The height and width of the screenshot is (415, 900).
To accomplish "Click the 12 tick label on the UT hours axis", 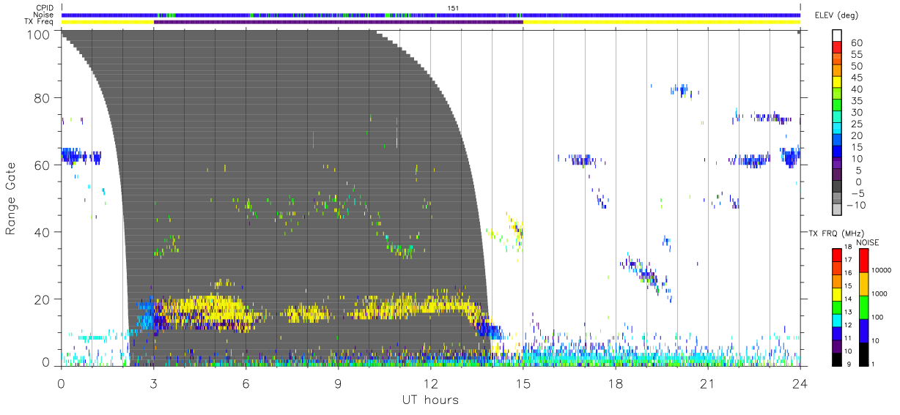I will tap(430, 384).
